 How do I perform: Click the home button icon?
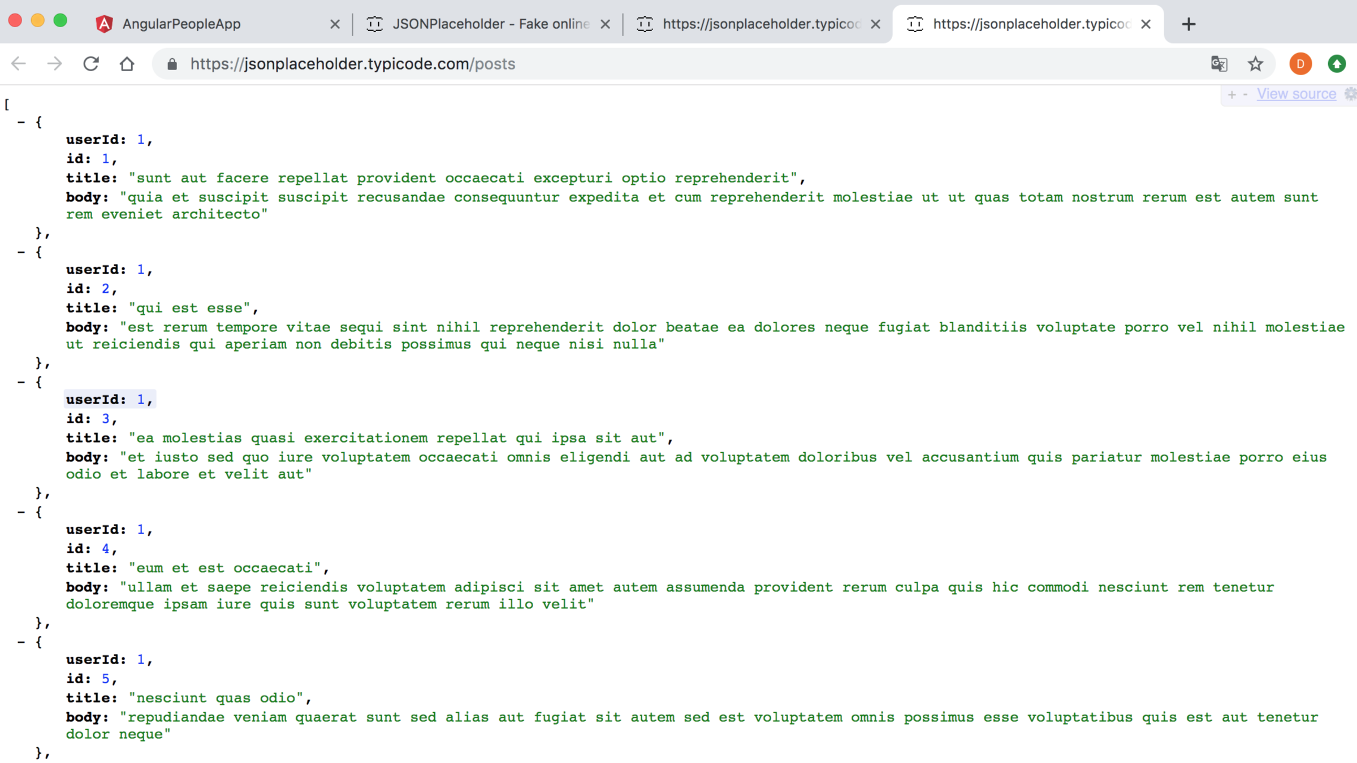128,63
